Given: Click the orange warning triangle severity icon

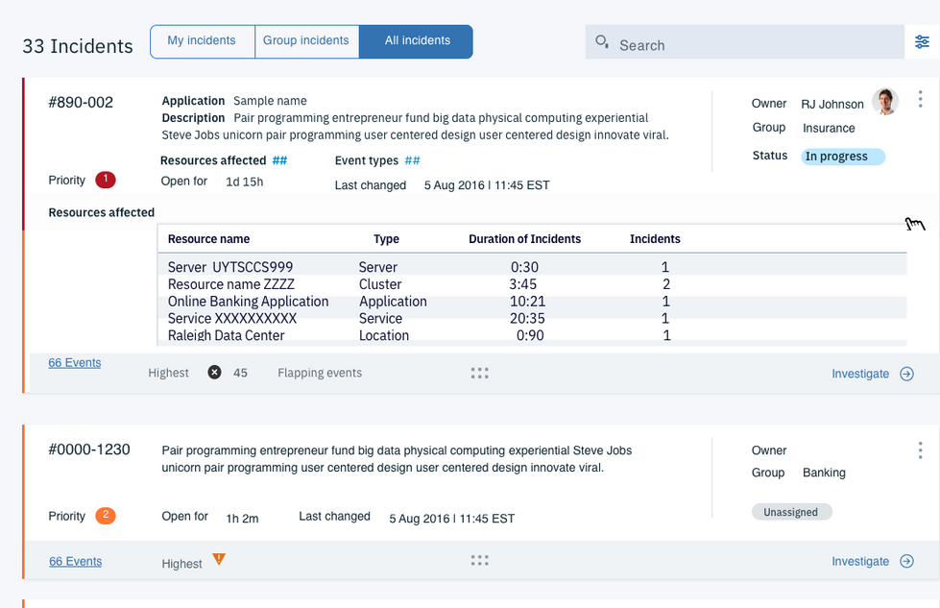Looking at the screenshot, I should tap(219, 559).
